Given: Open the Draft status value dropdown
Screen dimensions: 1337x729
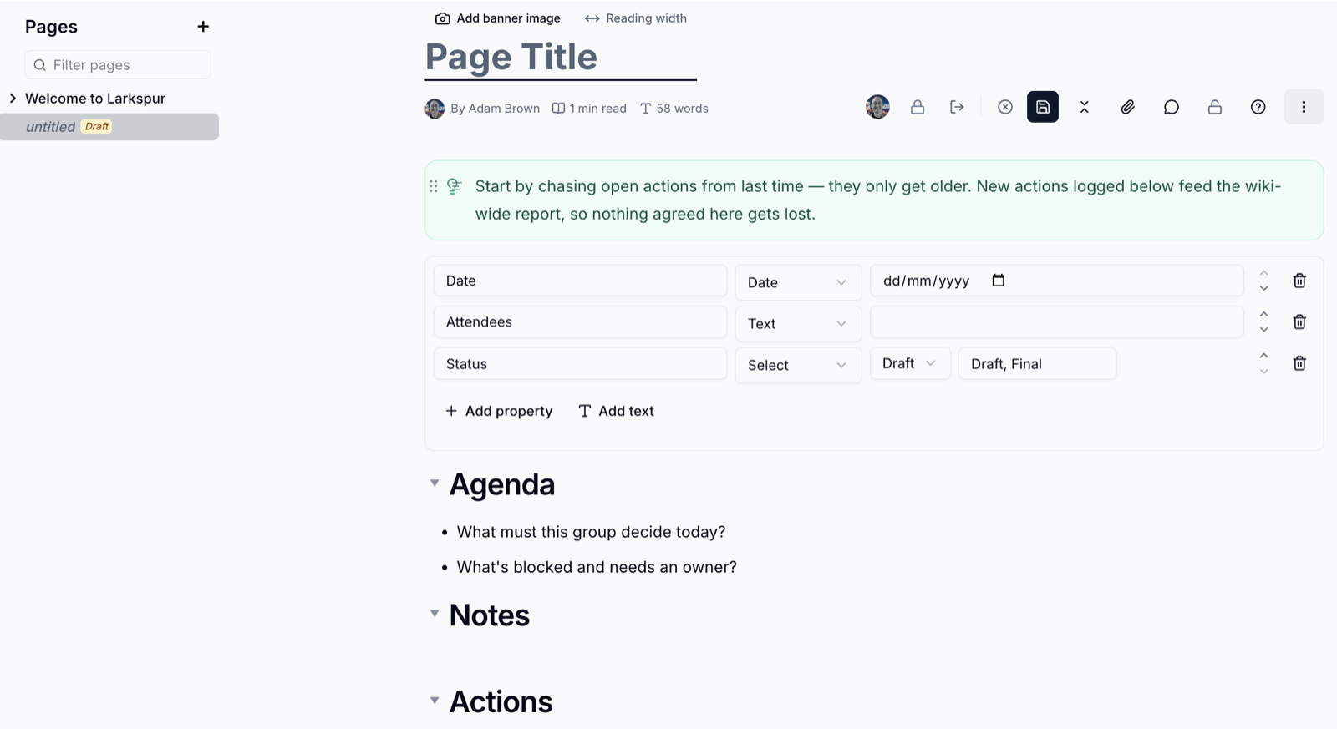Looking at the screenshot, I should 910,363.
